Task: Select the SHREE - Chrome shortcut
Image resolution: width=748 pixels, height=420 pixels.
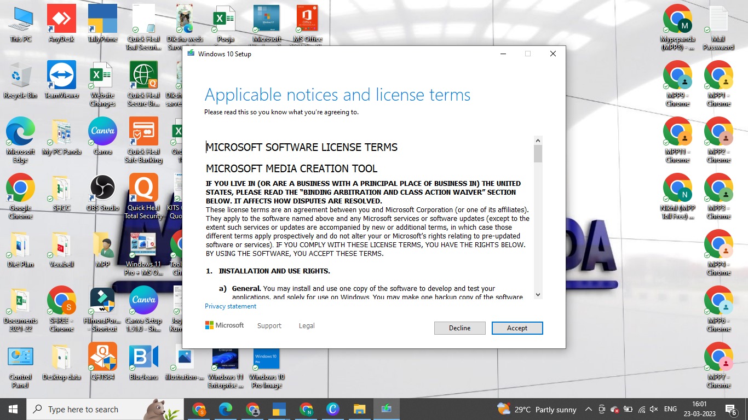Action: click(61, 310)
